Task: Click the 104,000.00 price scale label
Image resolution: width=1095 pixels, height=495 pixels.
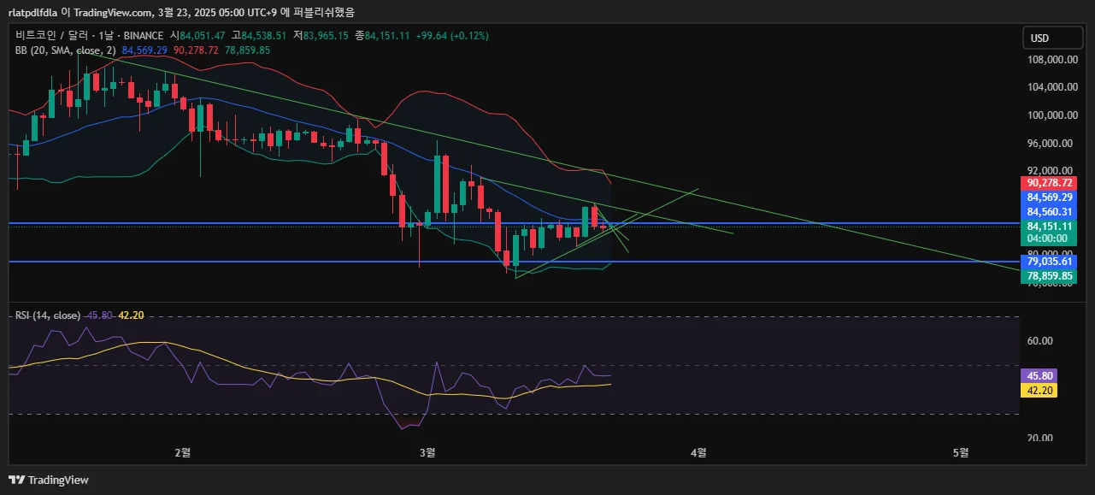Action: [x=1051, y=87]
